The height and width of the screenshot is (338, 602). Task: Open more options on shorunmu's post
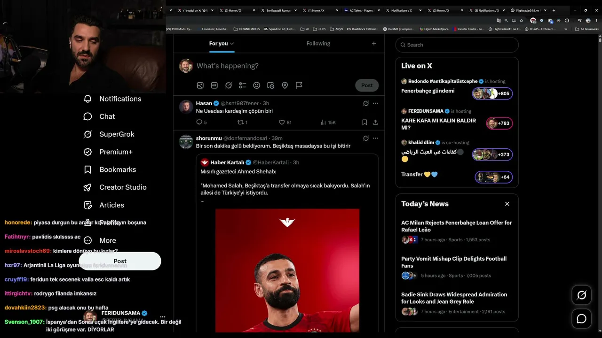[x=375, y=138]
